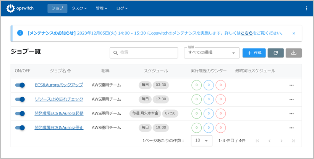
Task: Click the 検索 search field
Action: click(144, 53)
